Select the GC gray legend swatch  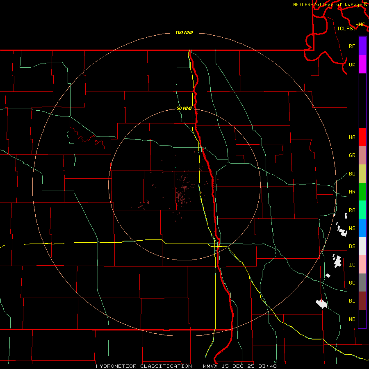click(362, 282)
